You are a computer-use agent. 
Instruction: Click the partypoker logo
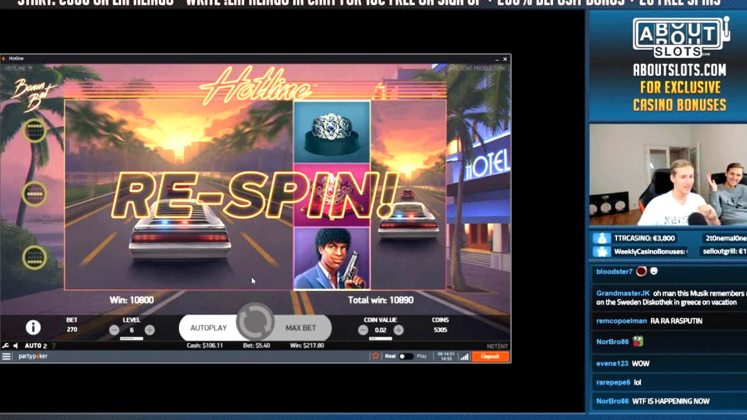pos(33,356)
